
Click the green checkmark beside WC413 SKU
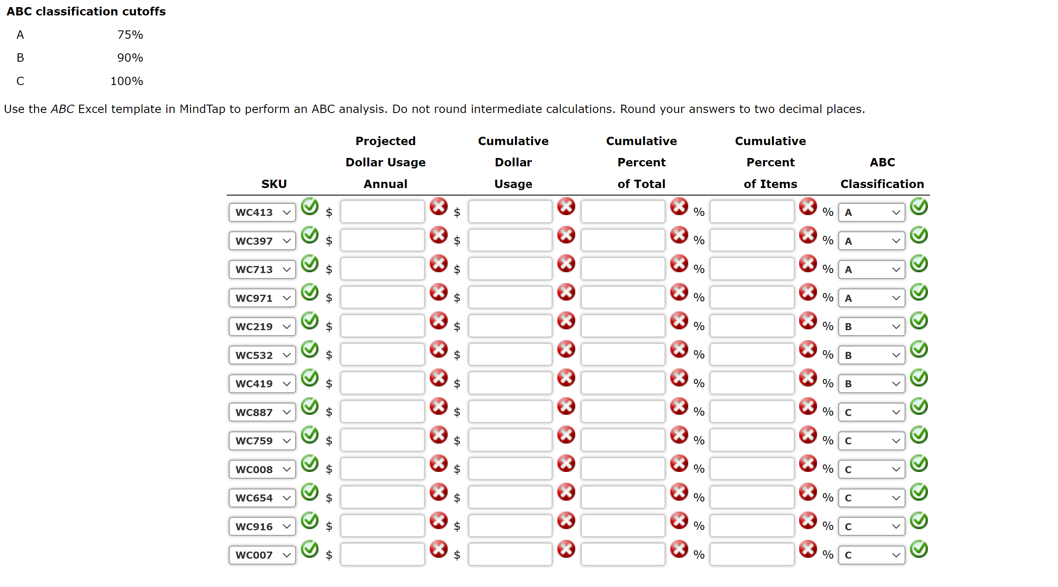tap(310, 207)
